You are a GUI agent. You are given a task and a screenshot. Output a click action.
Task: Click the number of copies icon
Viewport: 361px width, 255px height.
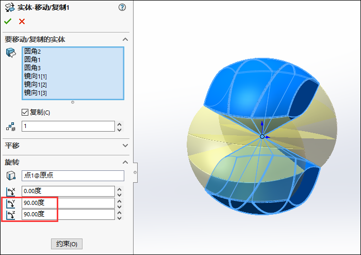pyautogui.click(x=11, y=126)
